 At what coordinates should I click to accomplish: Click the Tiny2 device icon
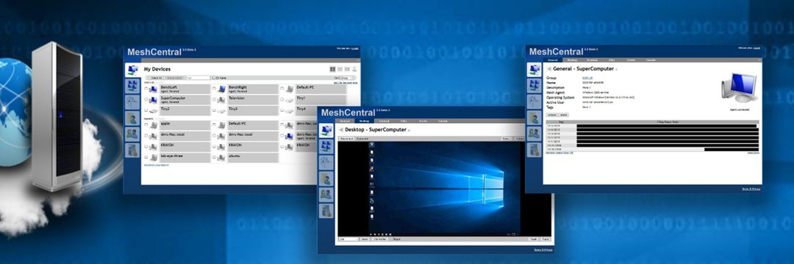pos(153,111)
